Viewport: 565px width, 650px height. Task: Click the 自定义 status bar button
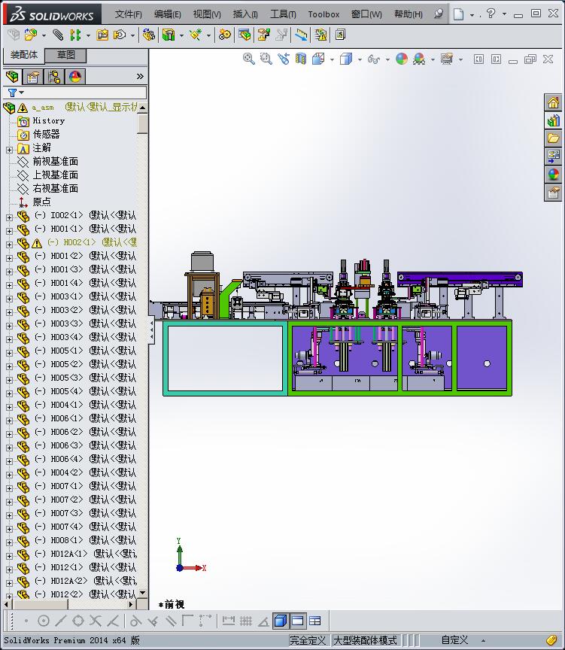point(454,640)
